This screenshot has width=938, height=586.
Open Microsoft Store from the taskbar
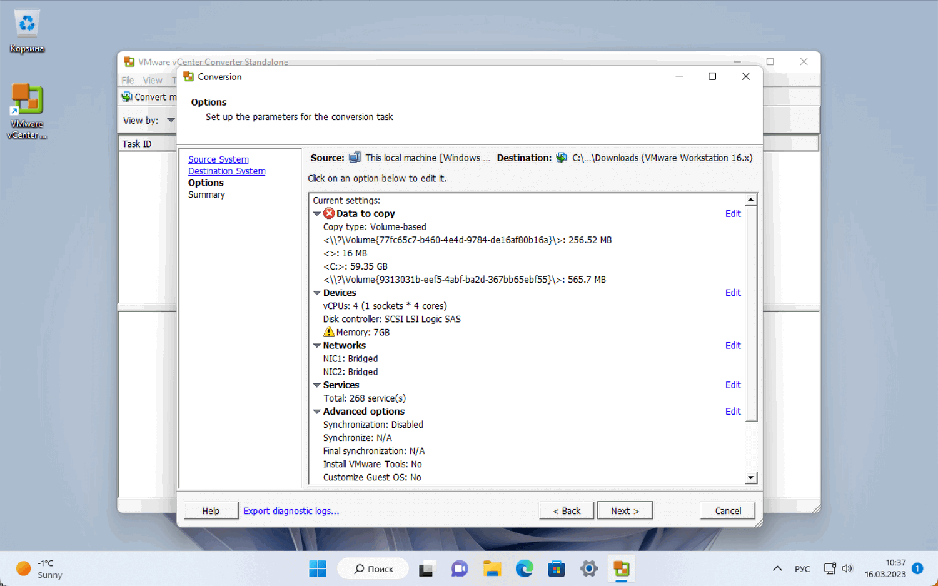point(557,568)
